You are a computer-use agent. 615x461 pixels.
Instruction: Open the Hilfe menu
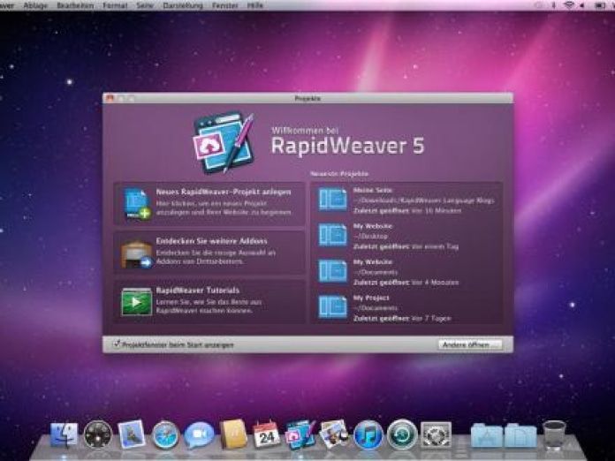255,5
